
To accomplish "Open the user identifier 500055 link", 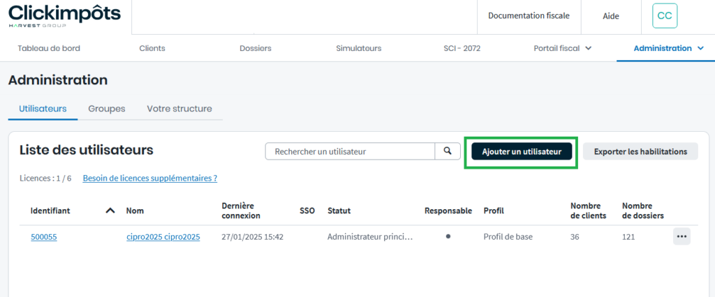I will pyautogui.click(x=43, y=237).
